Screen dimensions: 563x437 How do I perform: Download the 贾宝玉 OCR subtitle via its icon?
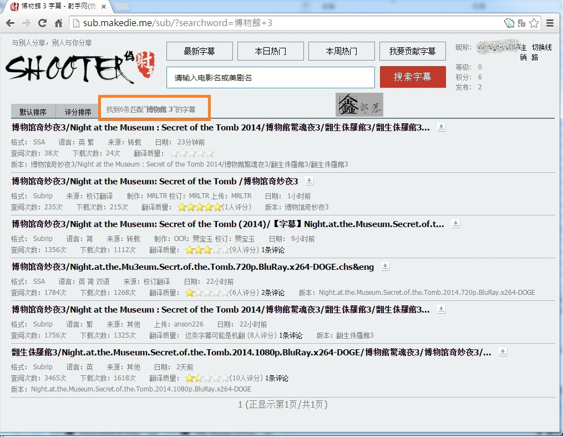click(455, 224)
